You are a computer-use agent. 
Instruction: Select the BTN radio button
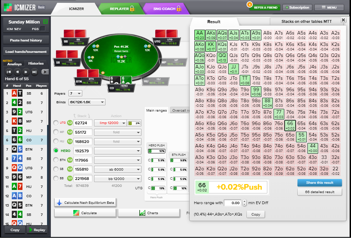tap(56, 160)
